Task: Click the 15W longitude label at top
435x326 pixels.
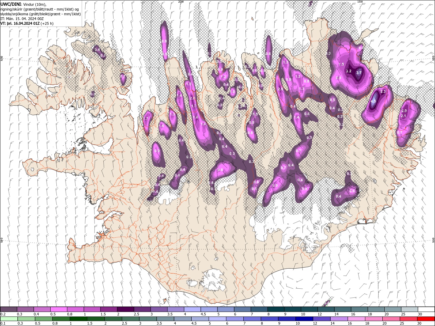Action: pyautogui.click(x=360, y=2)
